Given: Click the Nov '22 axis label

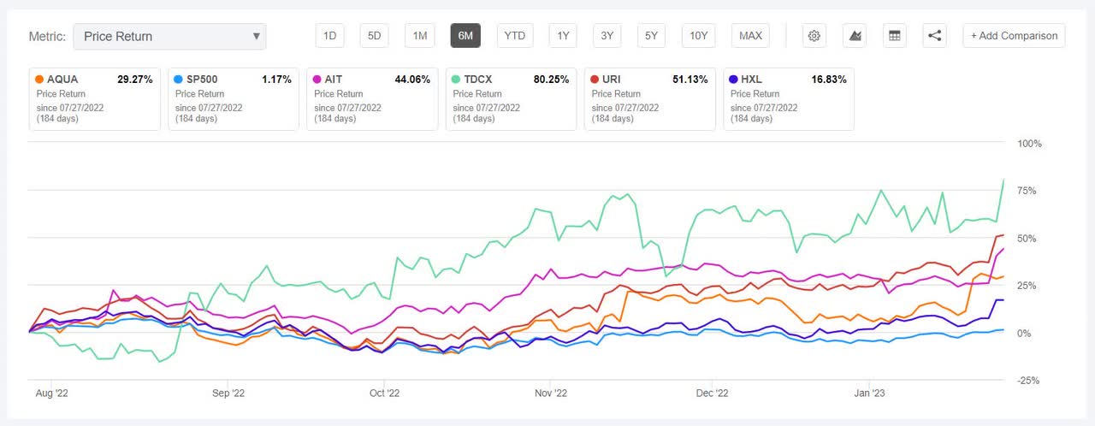Looking at the screenshot, I should (551, 394).
